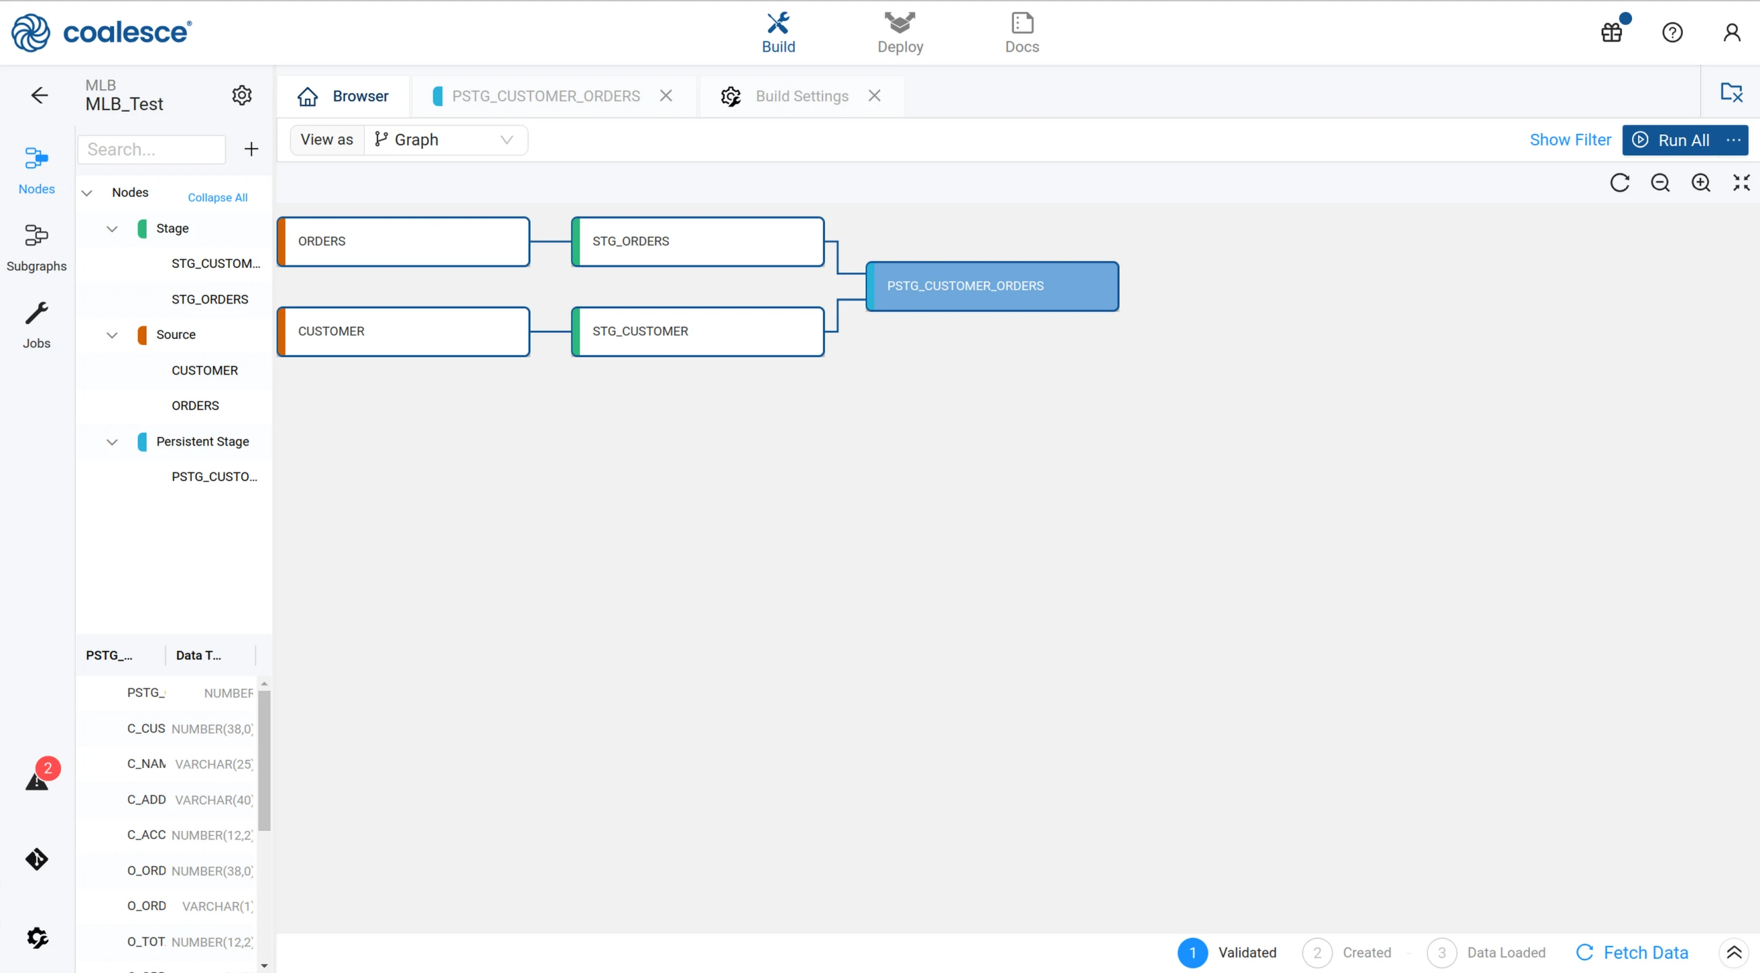The image size is (1760, 973).
Task: Click the plus icon to add node
Action: [250, 149]
